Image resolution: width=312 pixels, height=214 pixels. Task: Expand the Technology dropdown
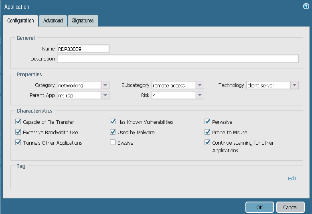(x=294, y=85)
